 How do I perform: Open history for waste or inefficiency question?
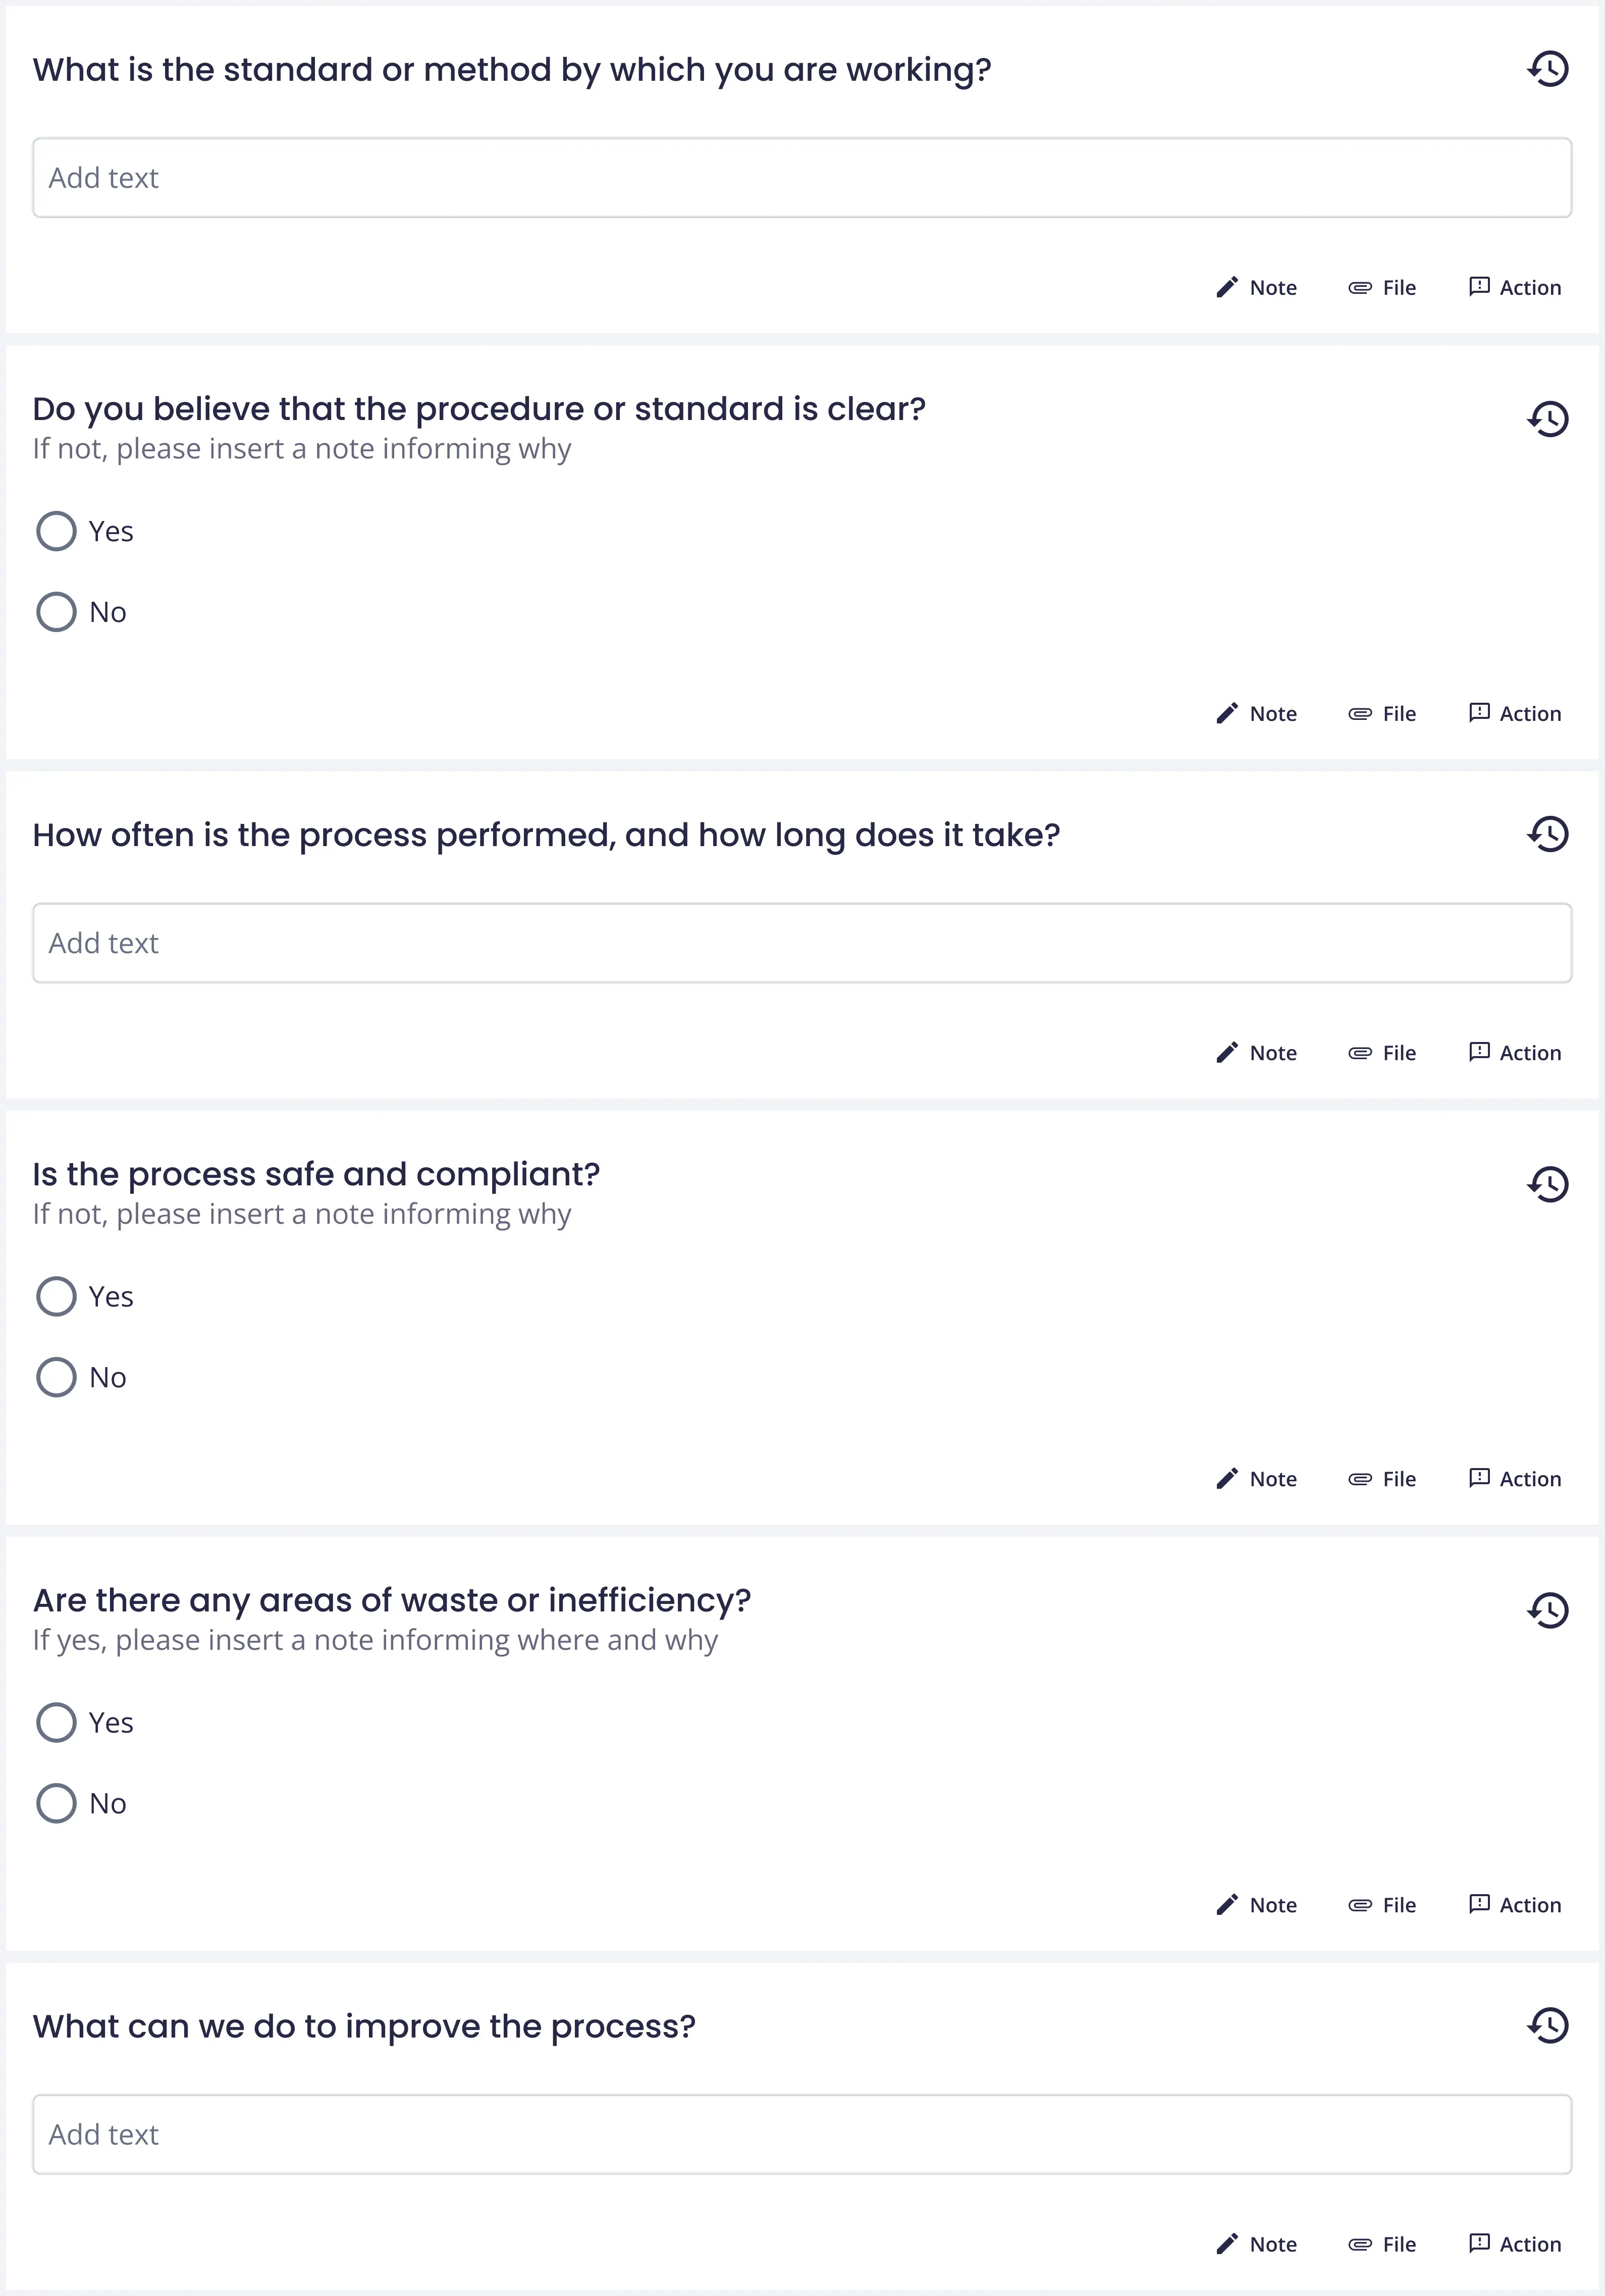click(x=1547, y=1610)
